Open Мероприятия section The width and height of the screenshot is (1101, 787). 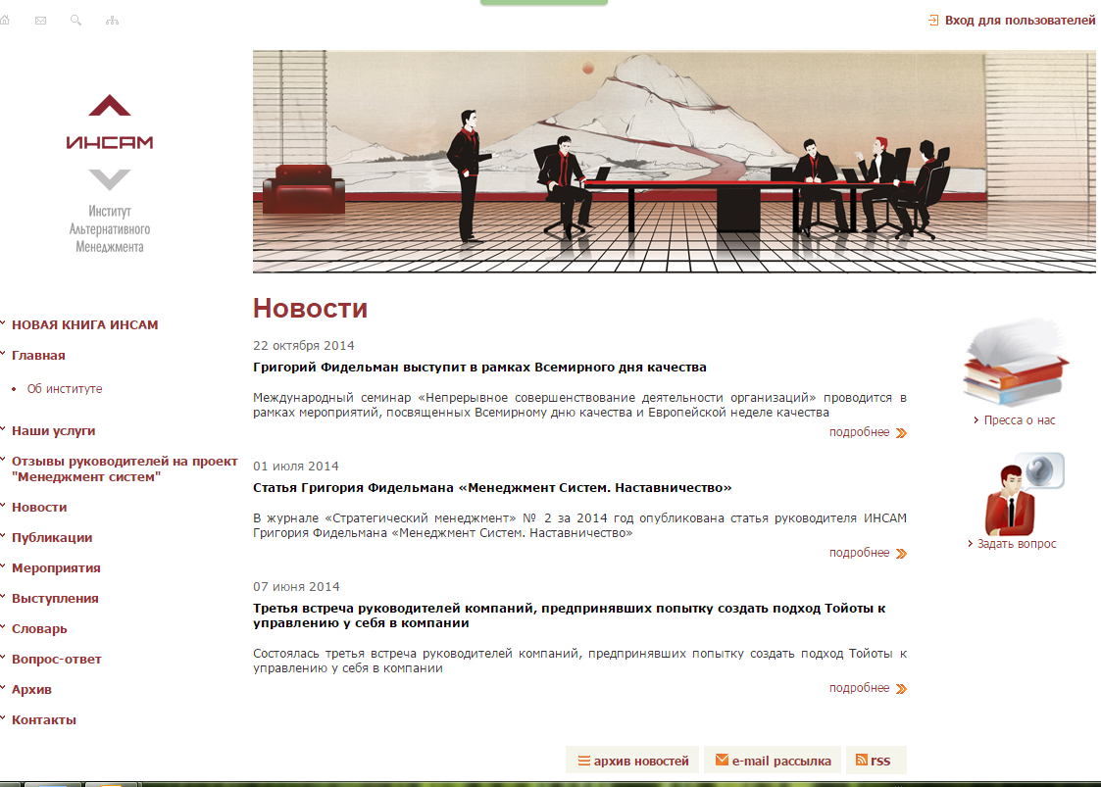pos(56,568)
